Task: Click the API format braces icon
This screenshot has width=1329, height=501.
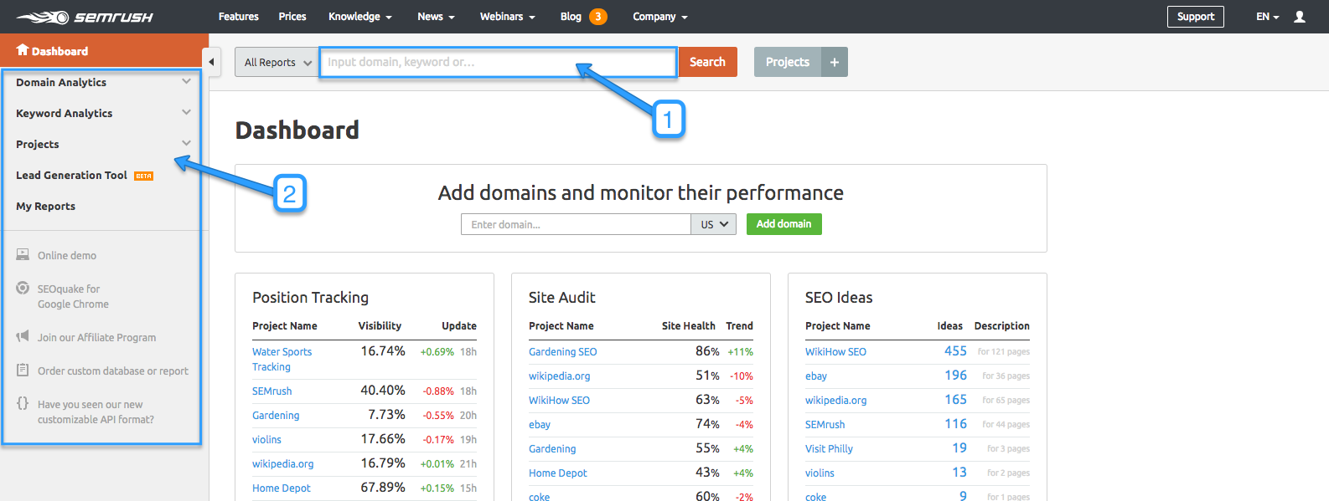Action: coord(23,403)
